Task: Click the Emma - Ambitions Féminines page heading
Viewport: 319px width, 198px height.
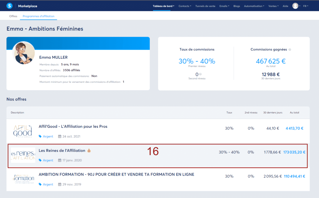Action: pos(45,29)
